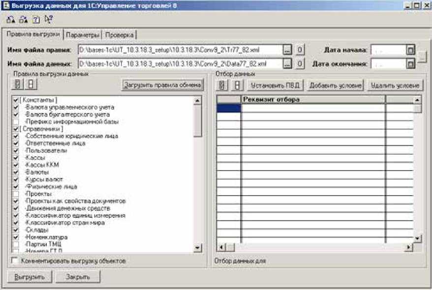Enable Префикс информационной базы checkbox
Screen dimensions: 432x290
point(16,121)
